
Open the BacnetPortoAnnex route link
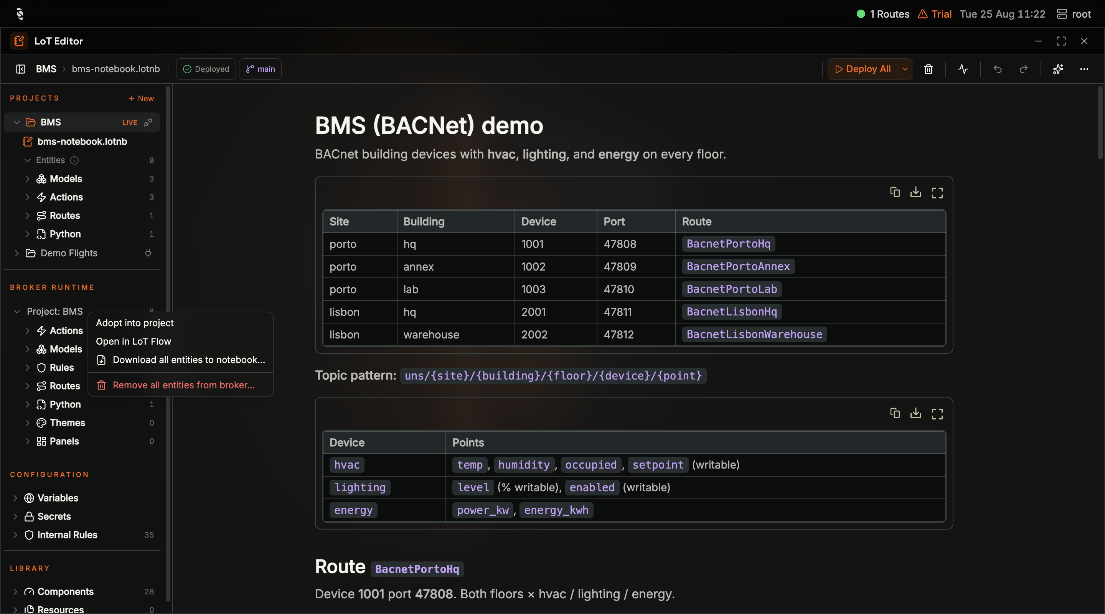[x=738, y=266]
